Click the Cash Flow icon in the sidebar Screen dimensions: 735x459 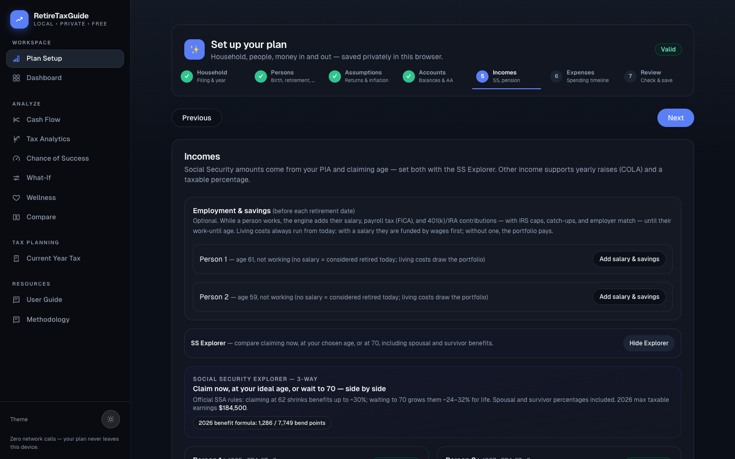[16, 120]
